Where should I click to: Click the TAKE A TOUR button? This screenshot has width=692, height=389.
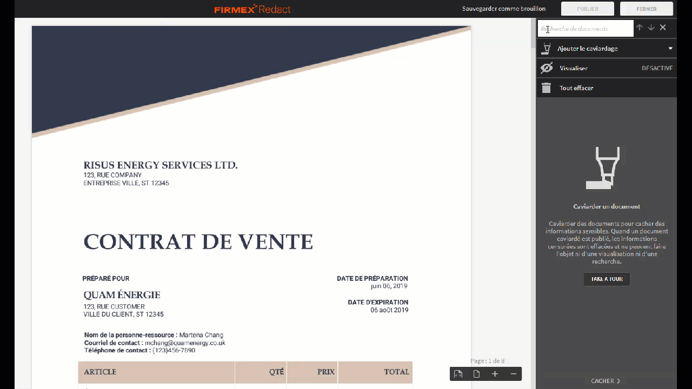[x=607, y=279]
